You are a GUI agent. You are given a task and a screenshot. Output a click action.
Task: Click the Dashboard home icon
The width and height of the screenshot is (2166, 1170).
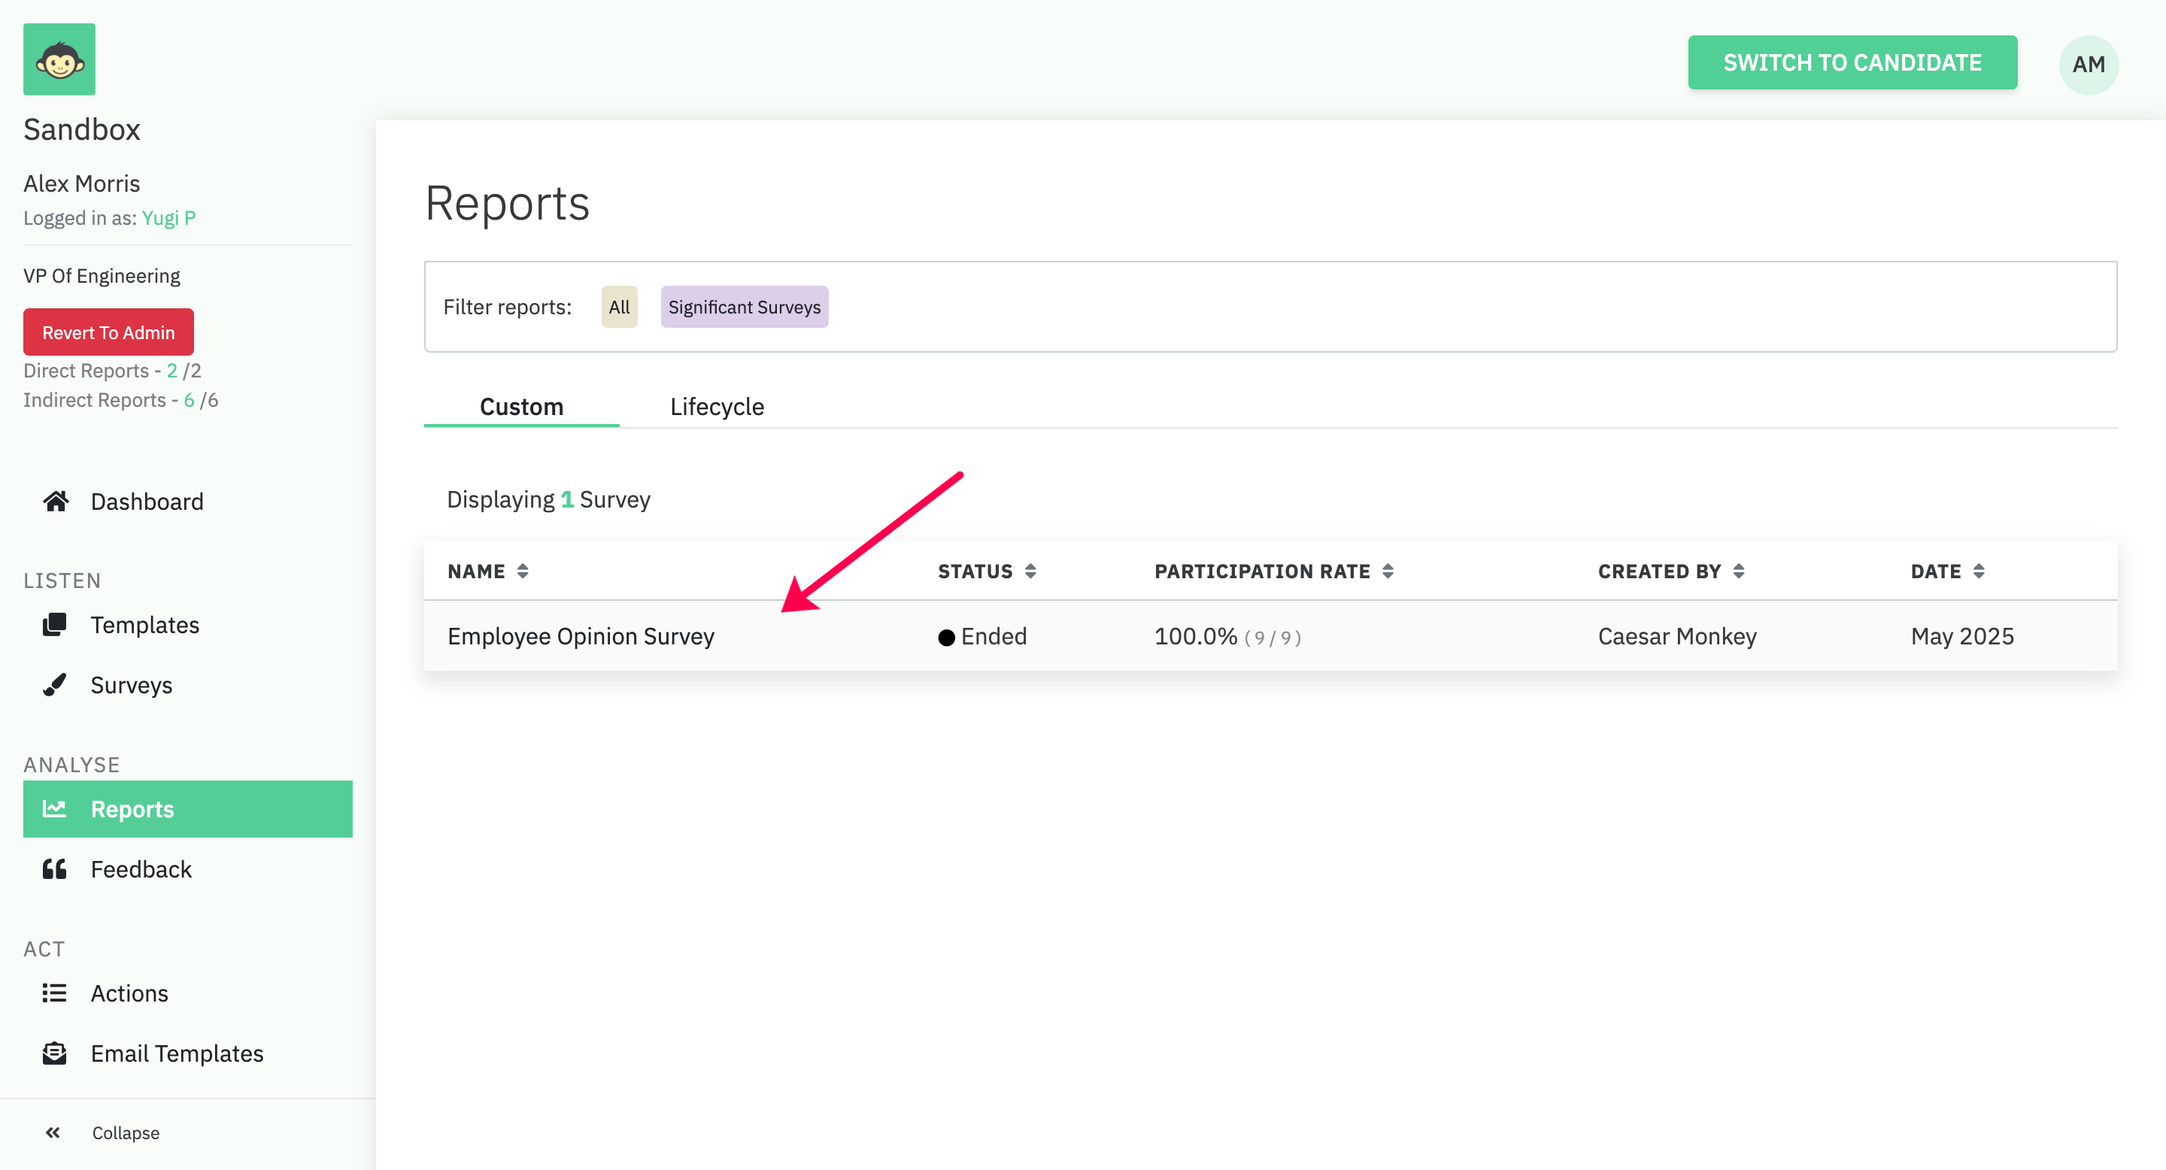[x=56, y=502]
